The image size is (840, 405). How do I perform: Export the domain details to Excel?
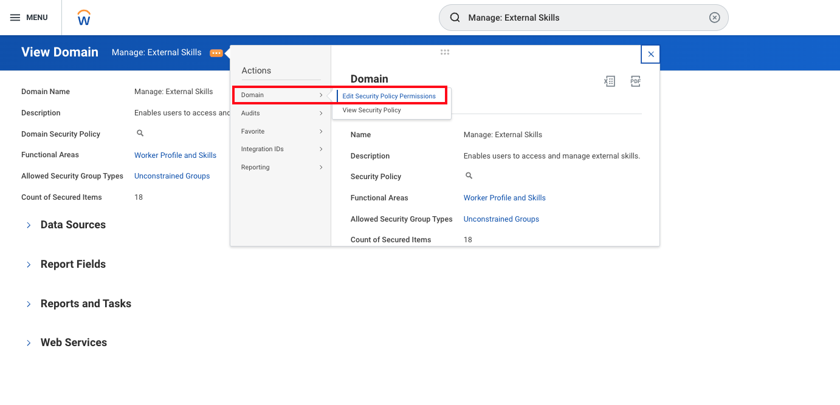click(x=610, y=81)
